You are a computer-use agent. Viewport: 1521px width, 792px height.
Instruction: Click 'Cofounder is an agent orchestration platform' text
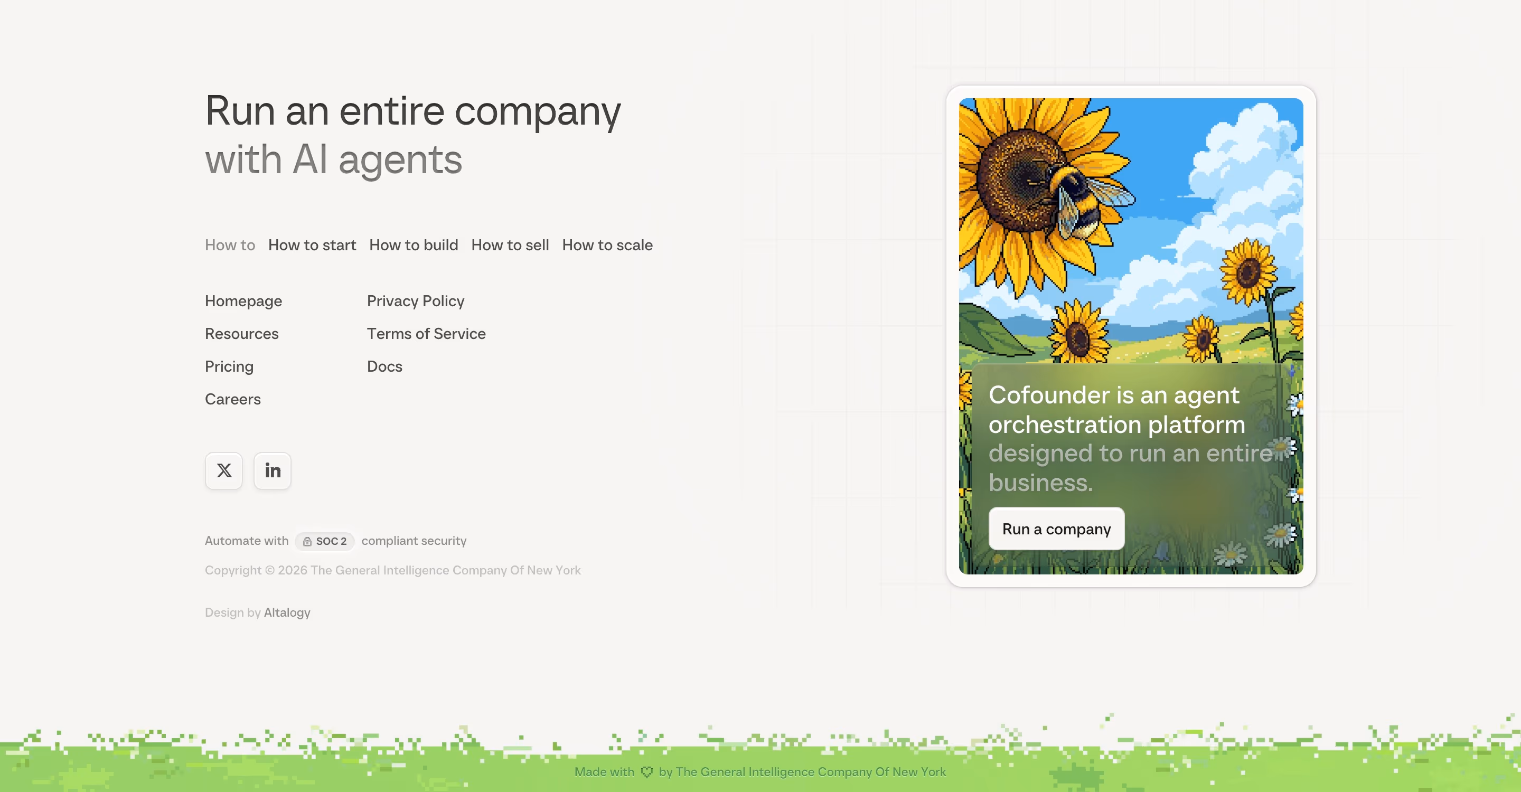click(1116, 410)
